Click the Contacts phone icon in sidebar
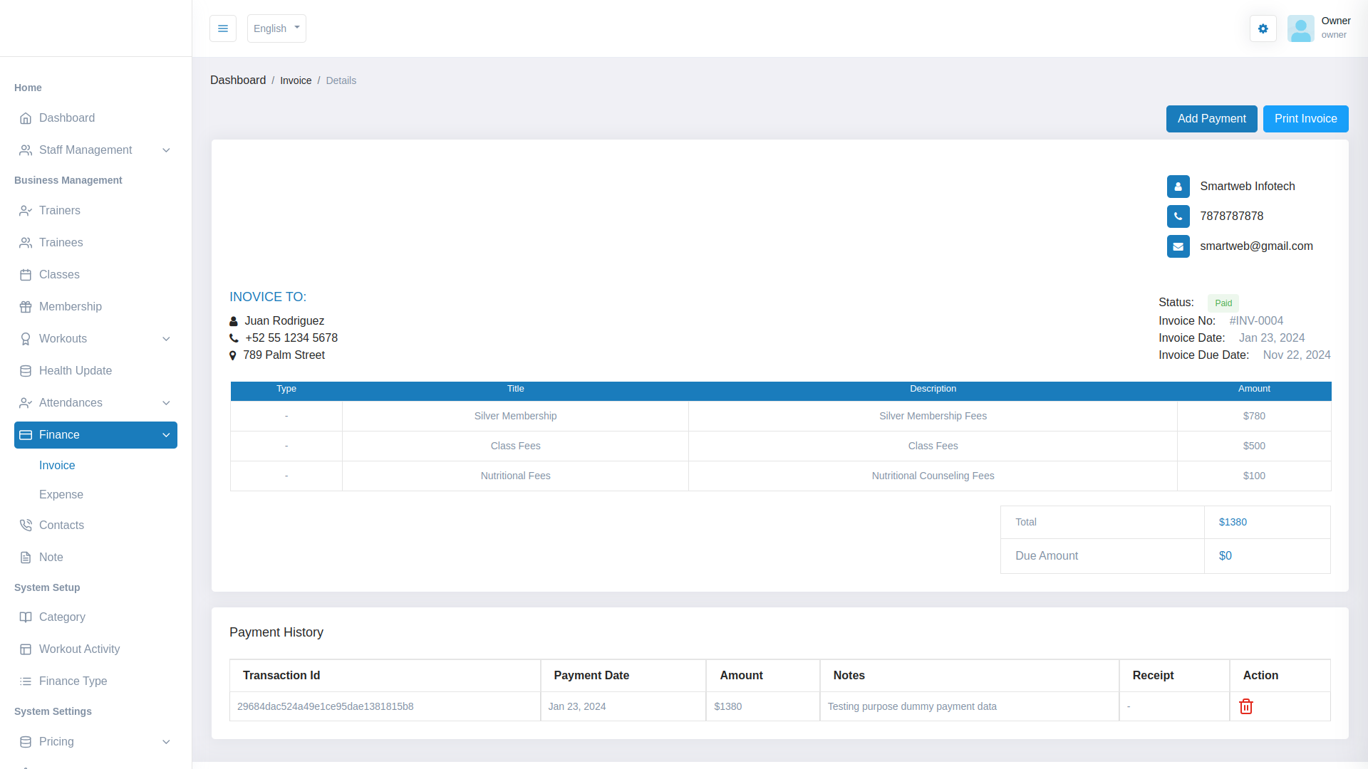The image size is (1368, 769). coord(26,525)
